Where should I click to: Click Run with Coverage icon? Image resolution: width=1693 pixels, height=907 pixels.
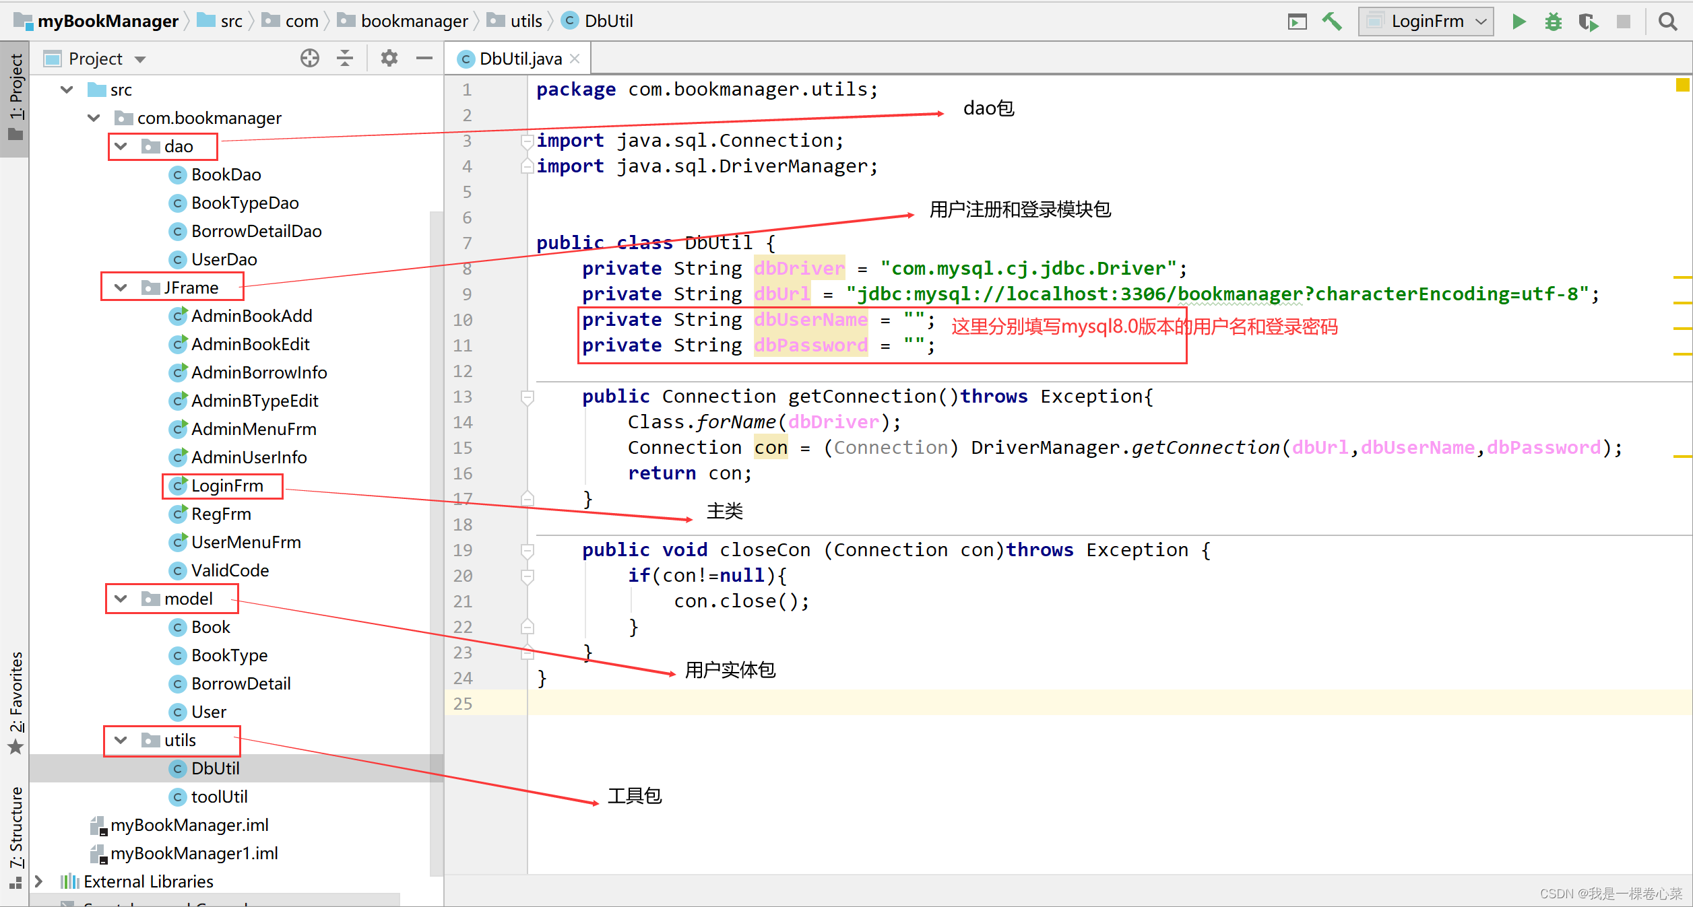1588,22
